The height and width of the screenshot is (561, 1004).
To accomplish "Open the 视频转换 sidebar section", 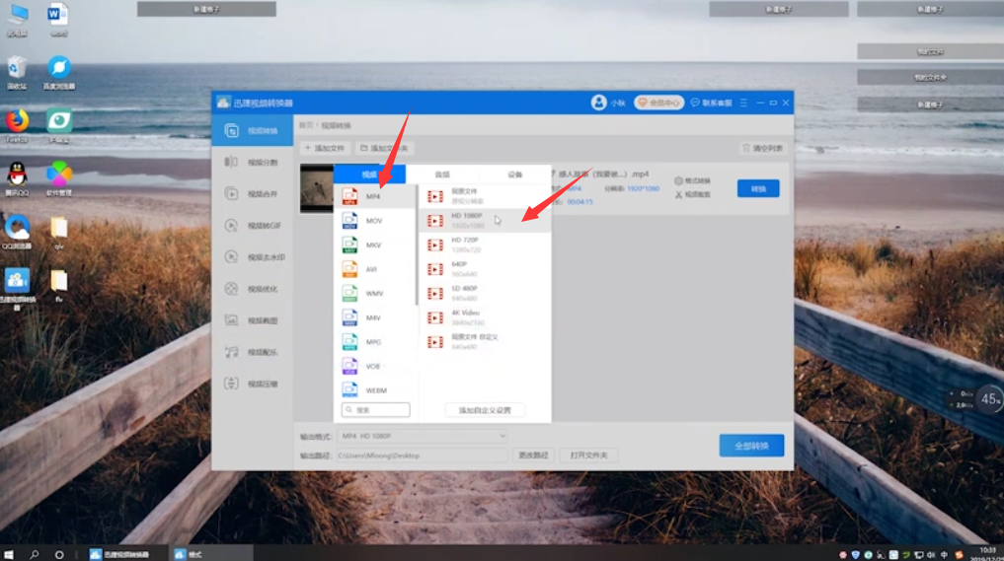I will click(253, 130).
